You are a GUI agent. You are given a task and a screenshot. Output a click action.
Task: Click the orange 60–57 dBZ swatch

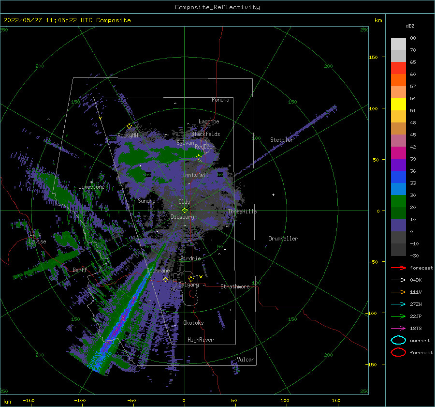tap(398, 80)
